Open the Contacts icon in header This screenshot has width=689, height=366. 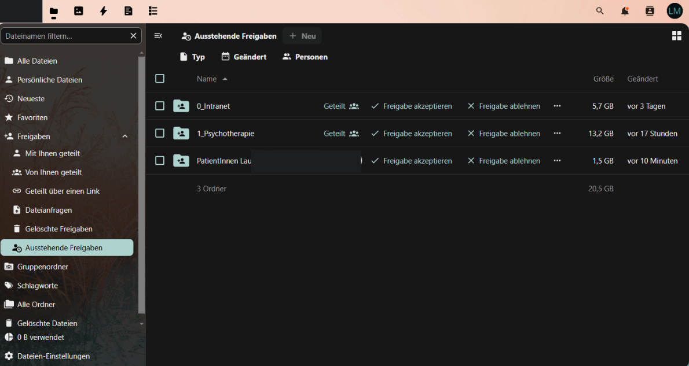(x=650, y=11)
